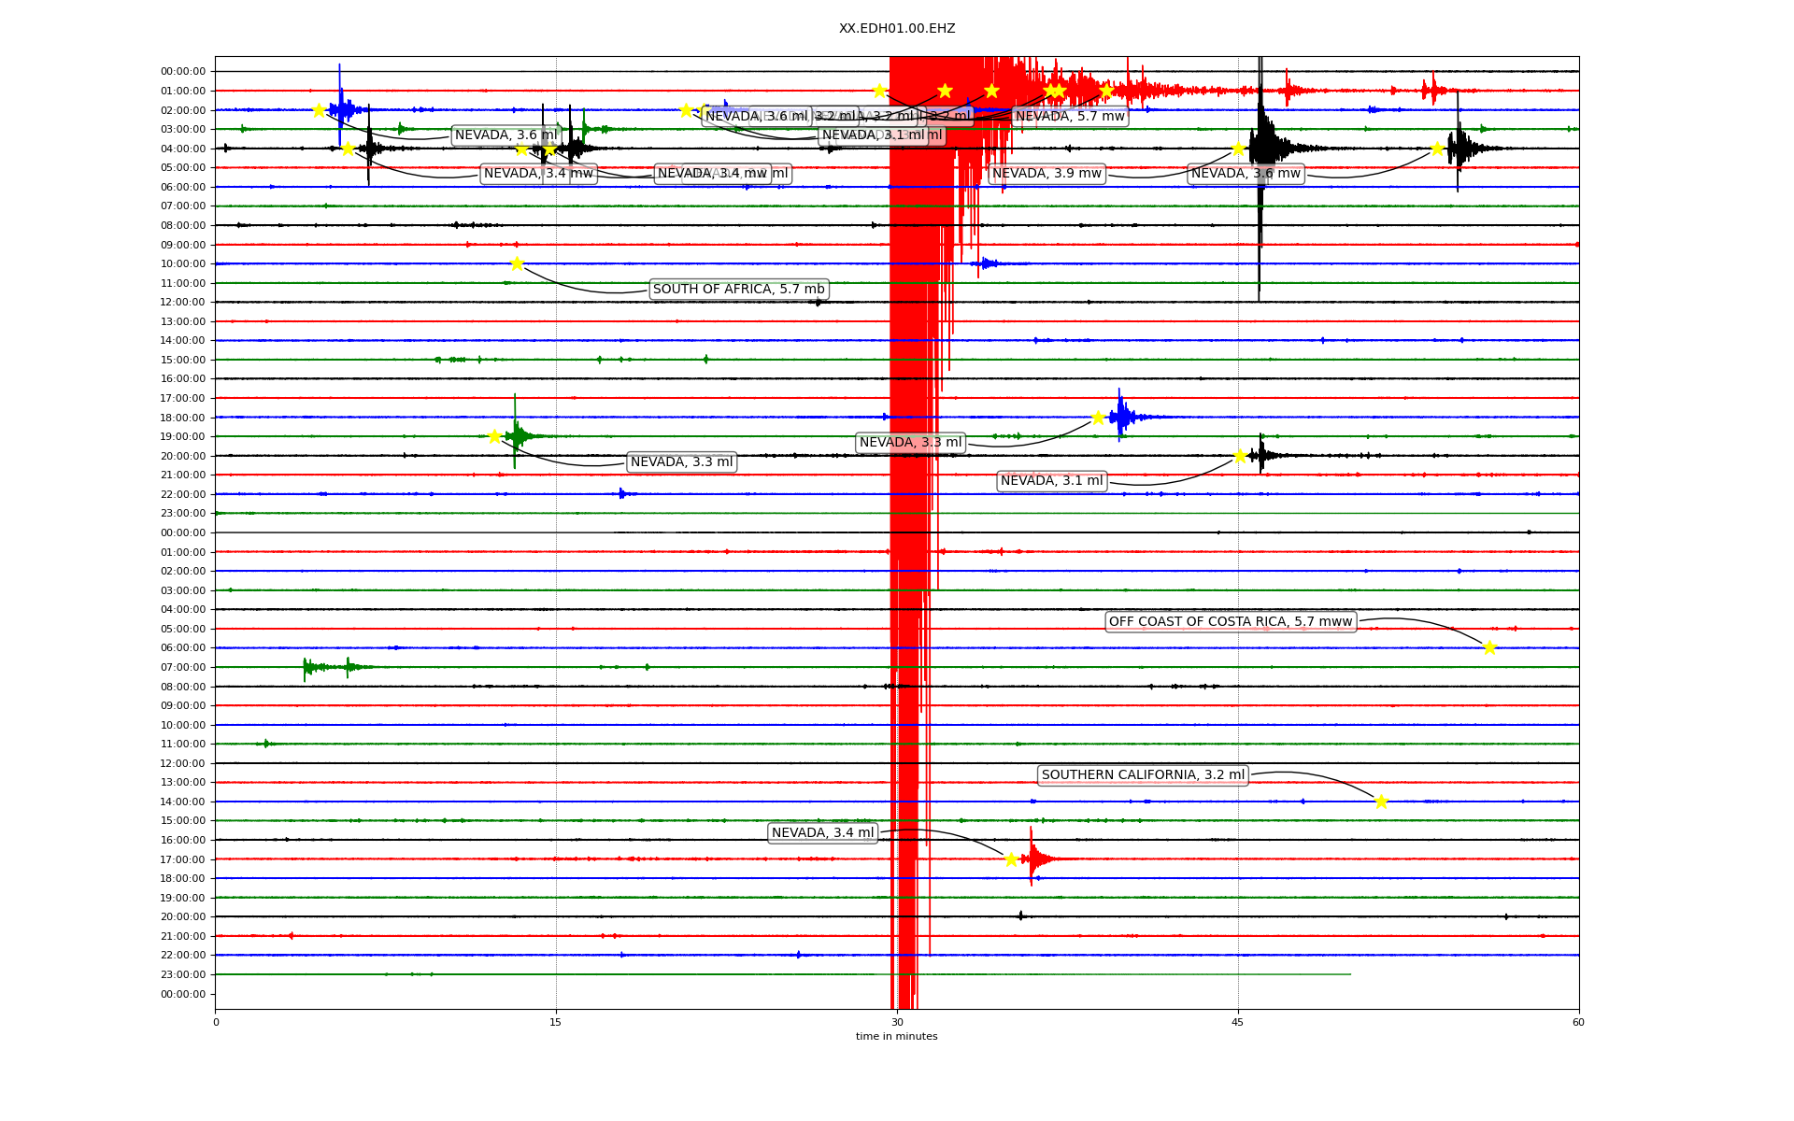Click the NEVADA, 3.9 mw label
This screenshot has width=1794, height=1121.
tap(1046, 174)
